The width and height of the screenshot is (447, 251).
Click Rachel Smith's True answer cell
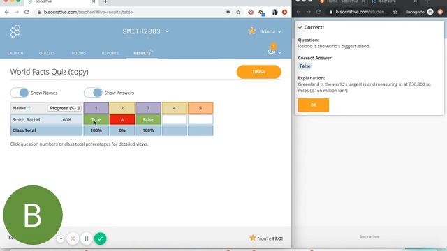96,120
